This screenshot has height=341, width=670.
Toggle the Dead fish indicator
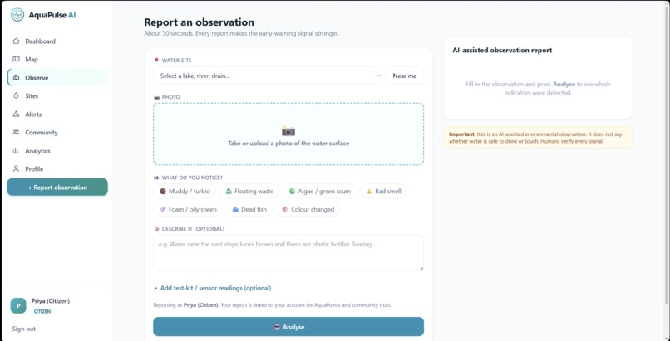249,209
